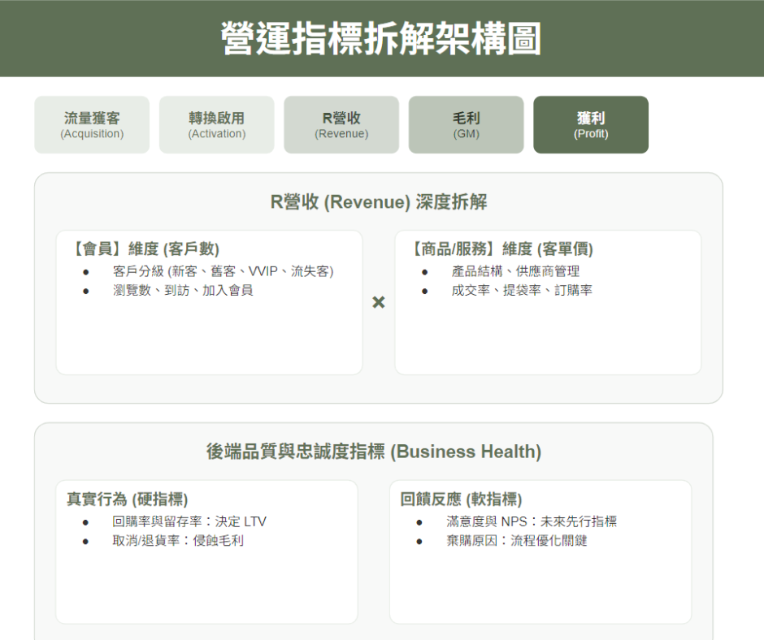Open the 毛利 (GM) stage tab
Image resolution: width=764 pixels, height=640 pixels.
pyautogui.click(x=466, y=123)
